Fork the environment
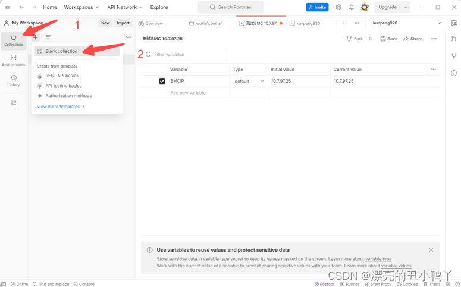461x287 pixels. pyautogui.click(x=355, y=39)
